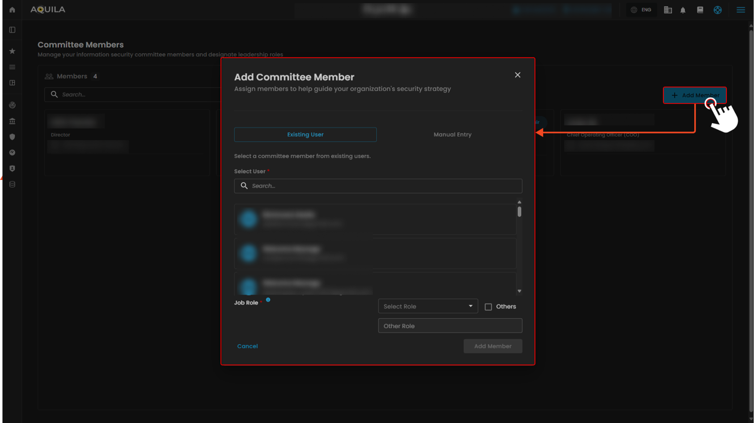Open the hamburger menu at top right

741,10
